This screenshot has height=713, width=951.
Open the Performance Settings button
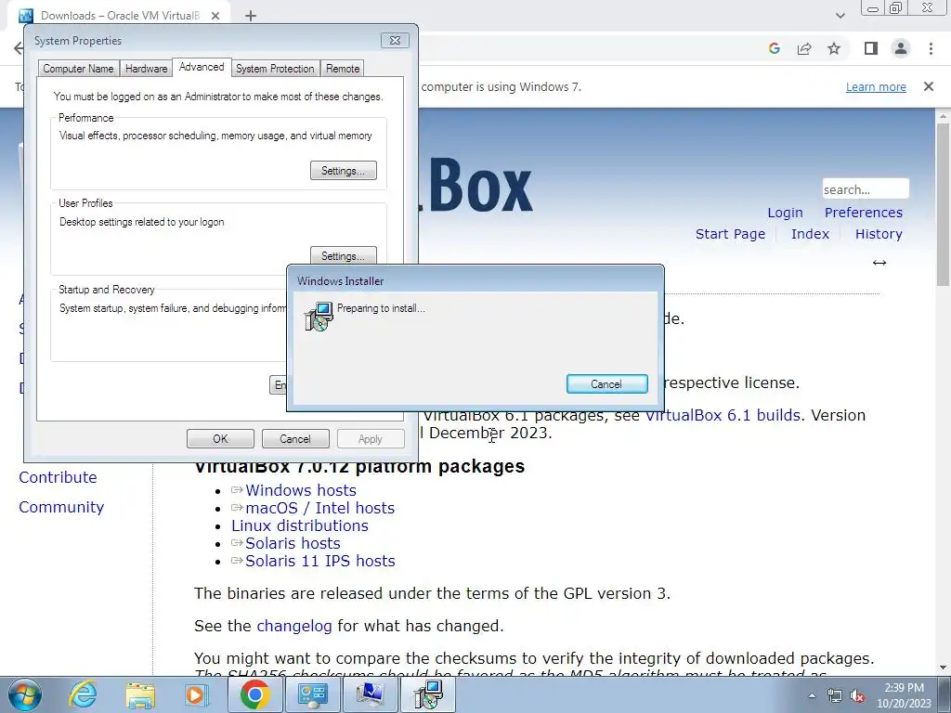click(344, 171)
